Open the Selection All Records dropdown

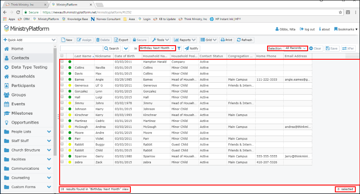(x=295, y=48)
